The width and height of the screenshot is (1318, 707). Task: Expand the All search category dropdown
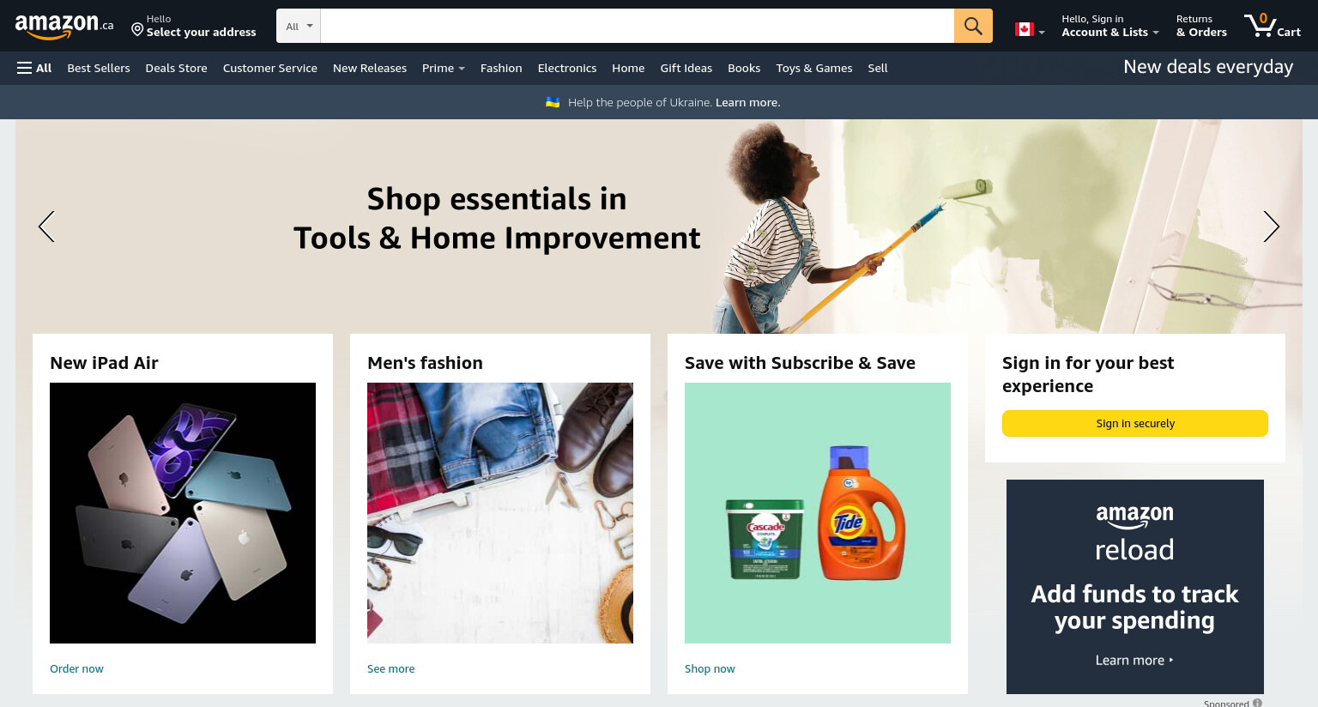click(299, 26)
